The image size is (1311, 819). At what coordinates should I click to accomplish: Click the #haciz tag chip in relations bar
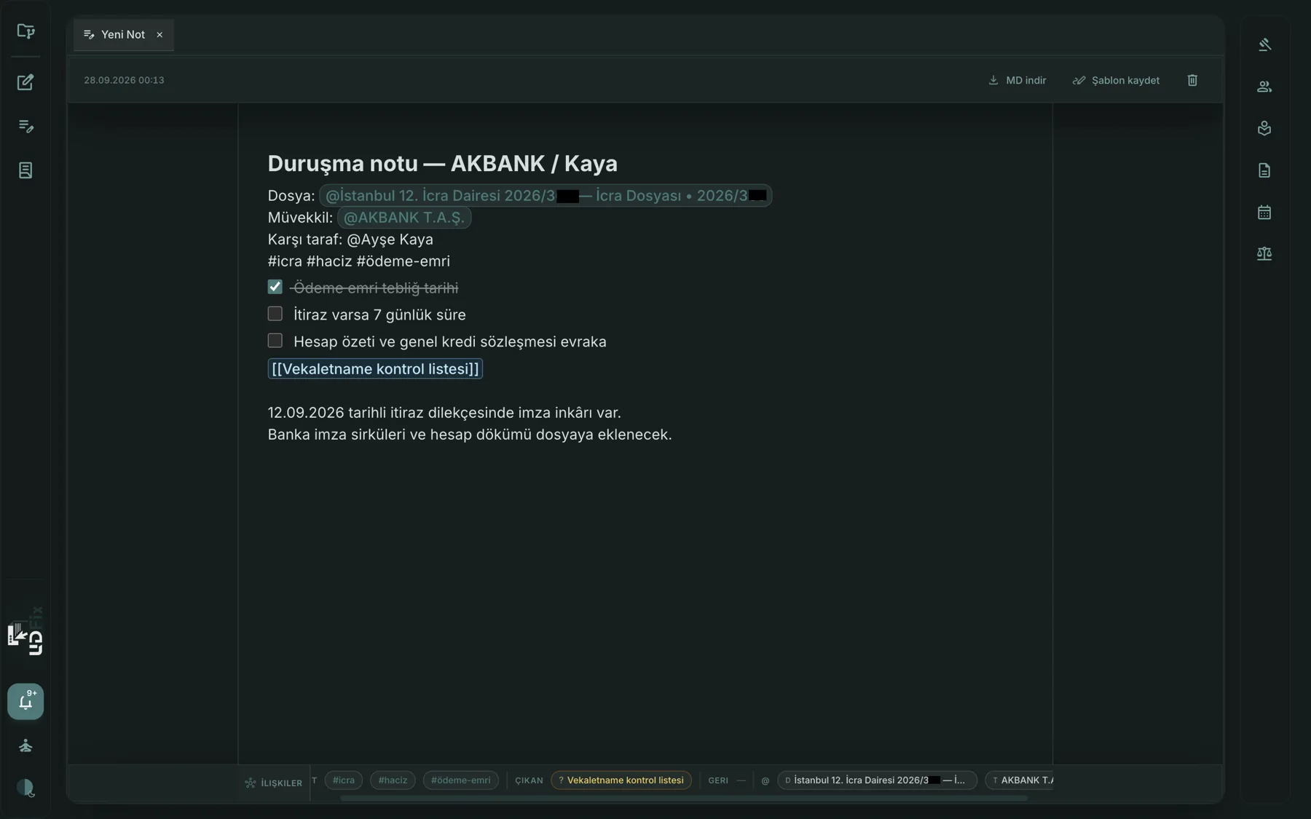click(x=393, y=780)
